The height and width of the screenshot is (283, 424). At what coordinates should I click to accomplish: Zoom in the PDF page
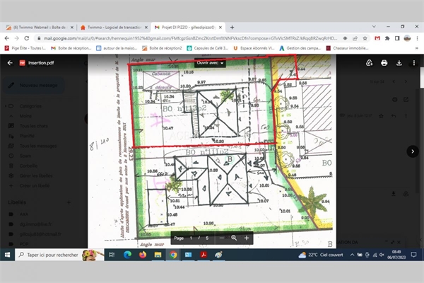247,238
